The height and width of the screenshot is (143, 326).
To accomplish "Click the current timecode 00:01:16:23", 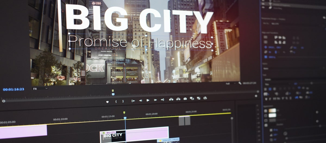I will 14,89.
